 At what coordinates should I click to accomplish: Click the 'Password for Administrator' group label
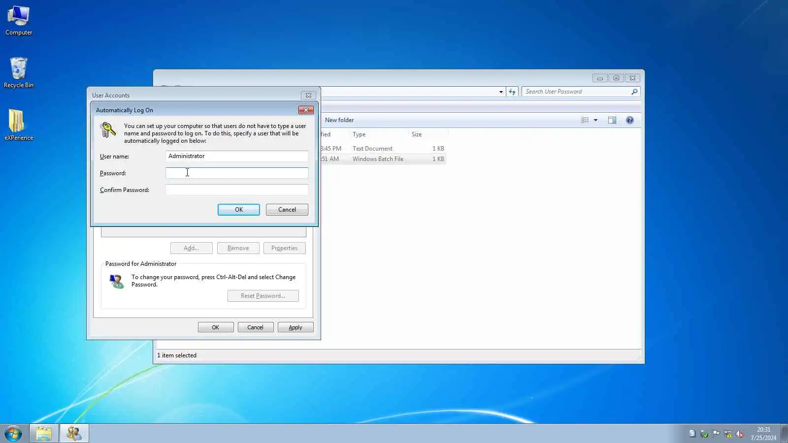tap(141, 264)
